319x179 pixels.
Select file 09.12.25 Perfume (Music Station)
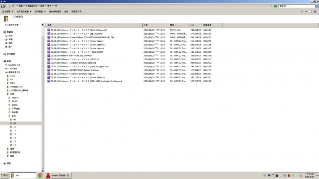tap(78, 77)
